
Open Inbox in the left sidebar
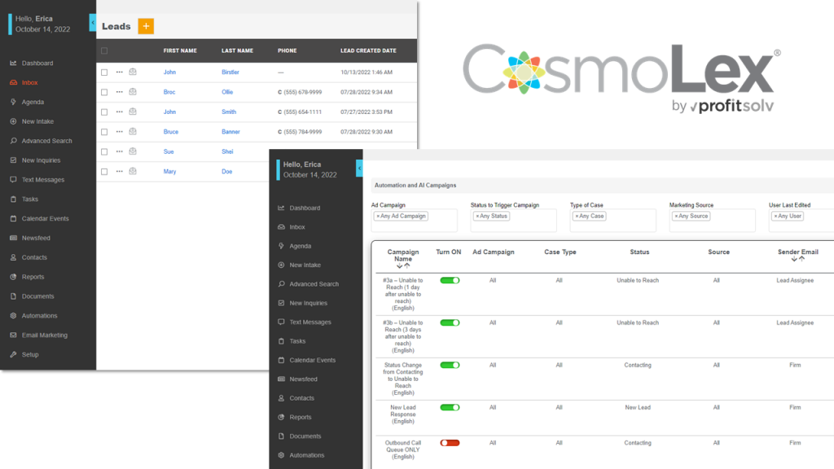click(29, 83)
